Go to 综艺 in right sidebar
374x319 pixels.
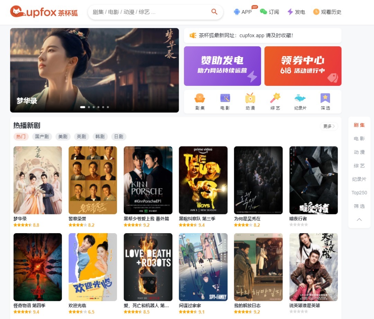[x=359, y=166]
